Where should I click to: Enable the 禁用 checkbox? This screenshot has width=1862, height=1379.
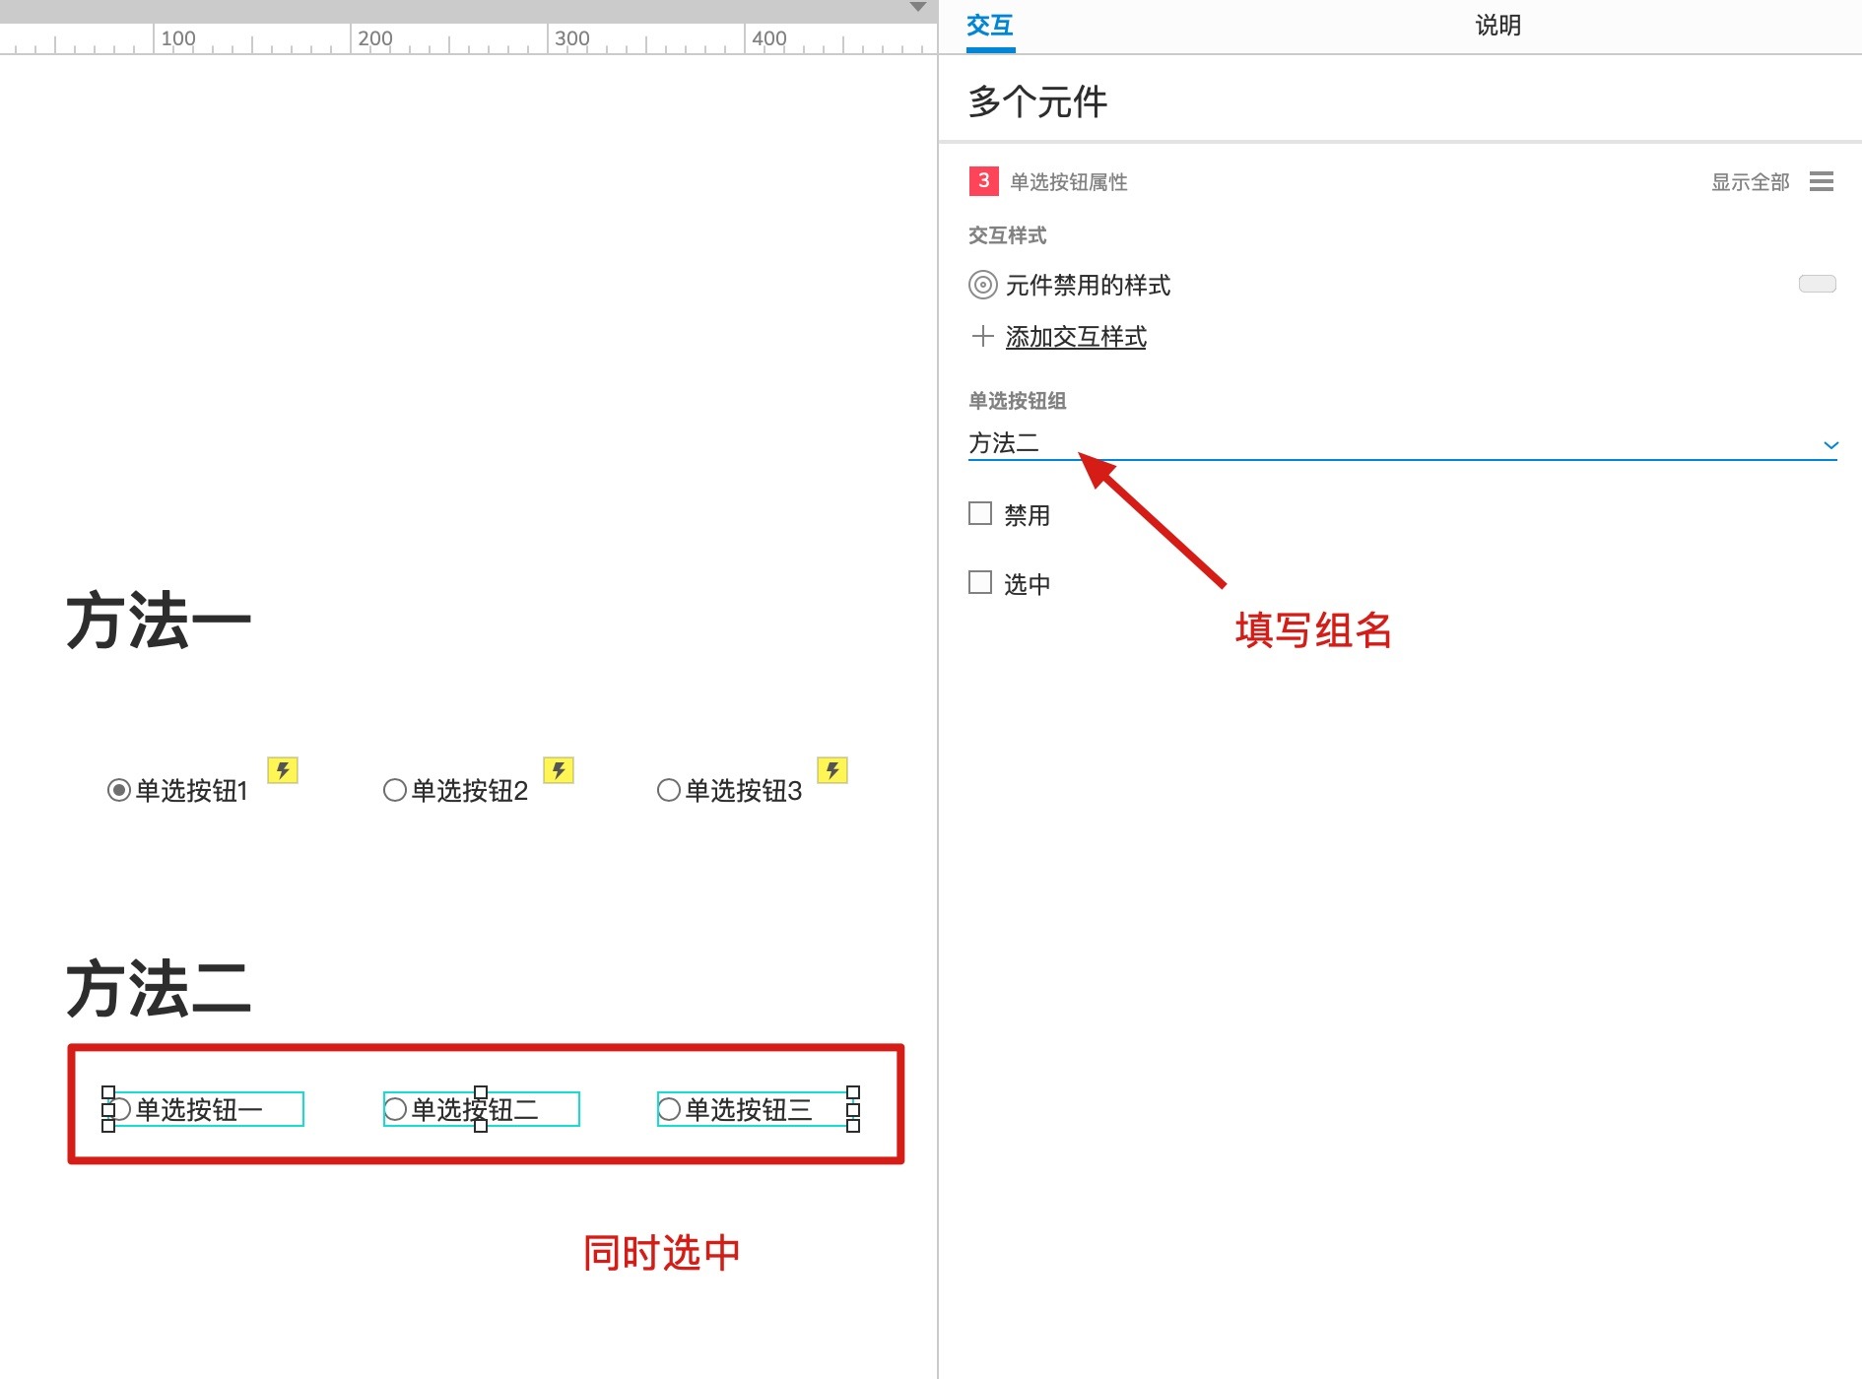coord(979,513)
